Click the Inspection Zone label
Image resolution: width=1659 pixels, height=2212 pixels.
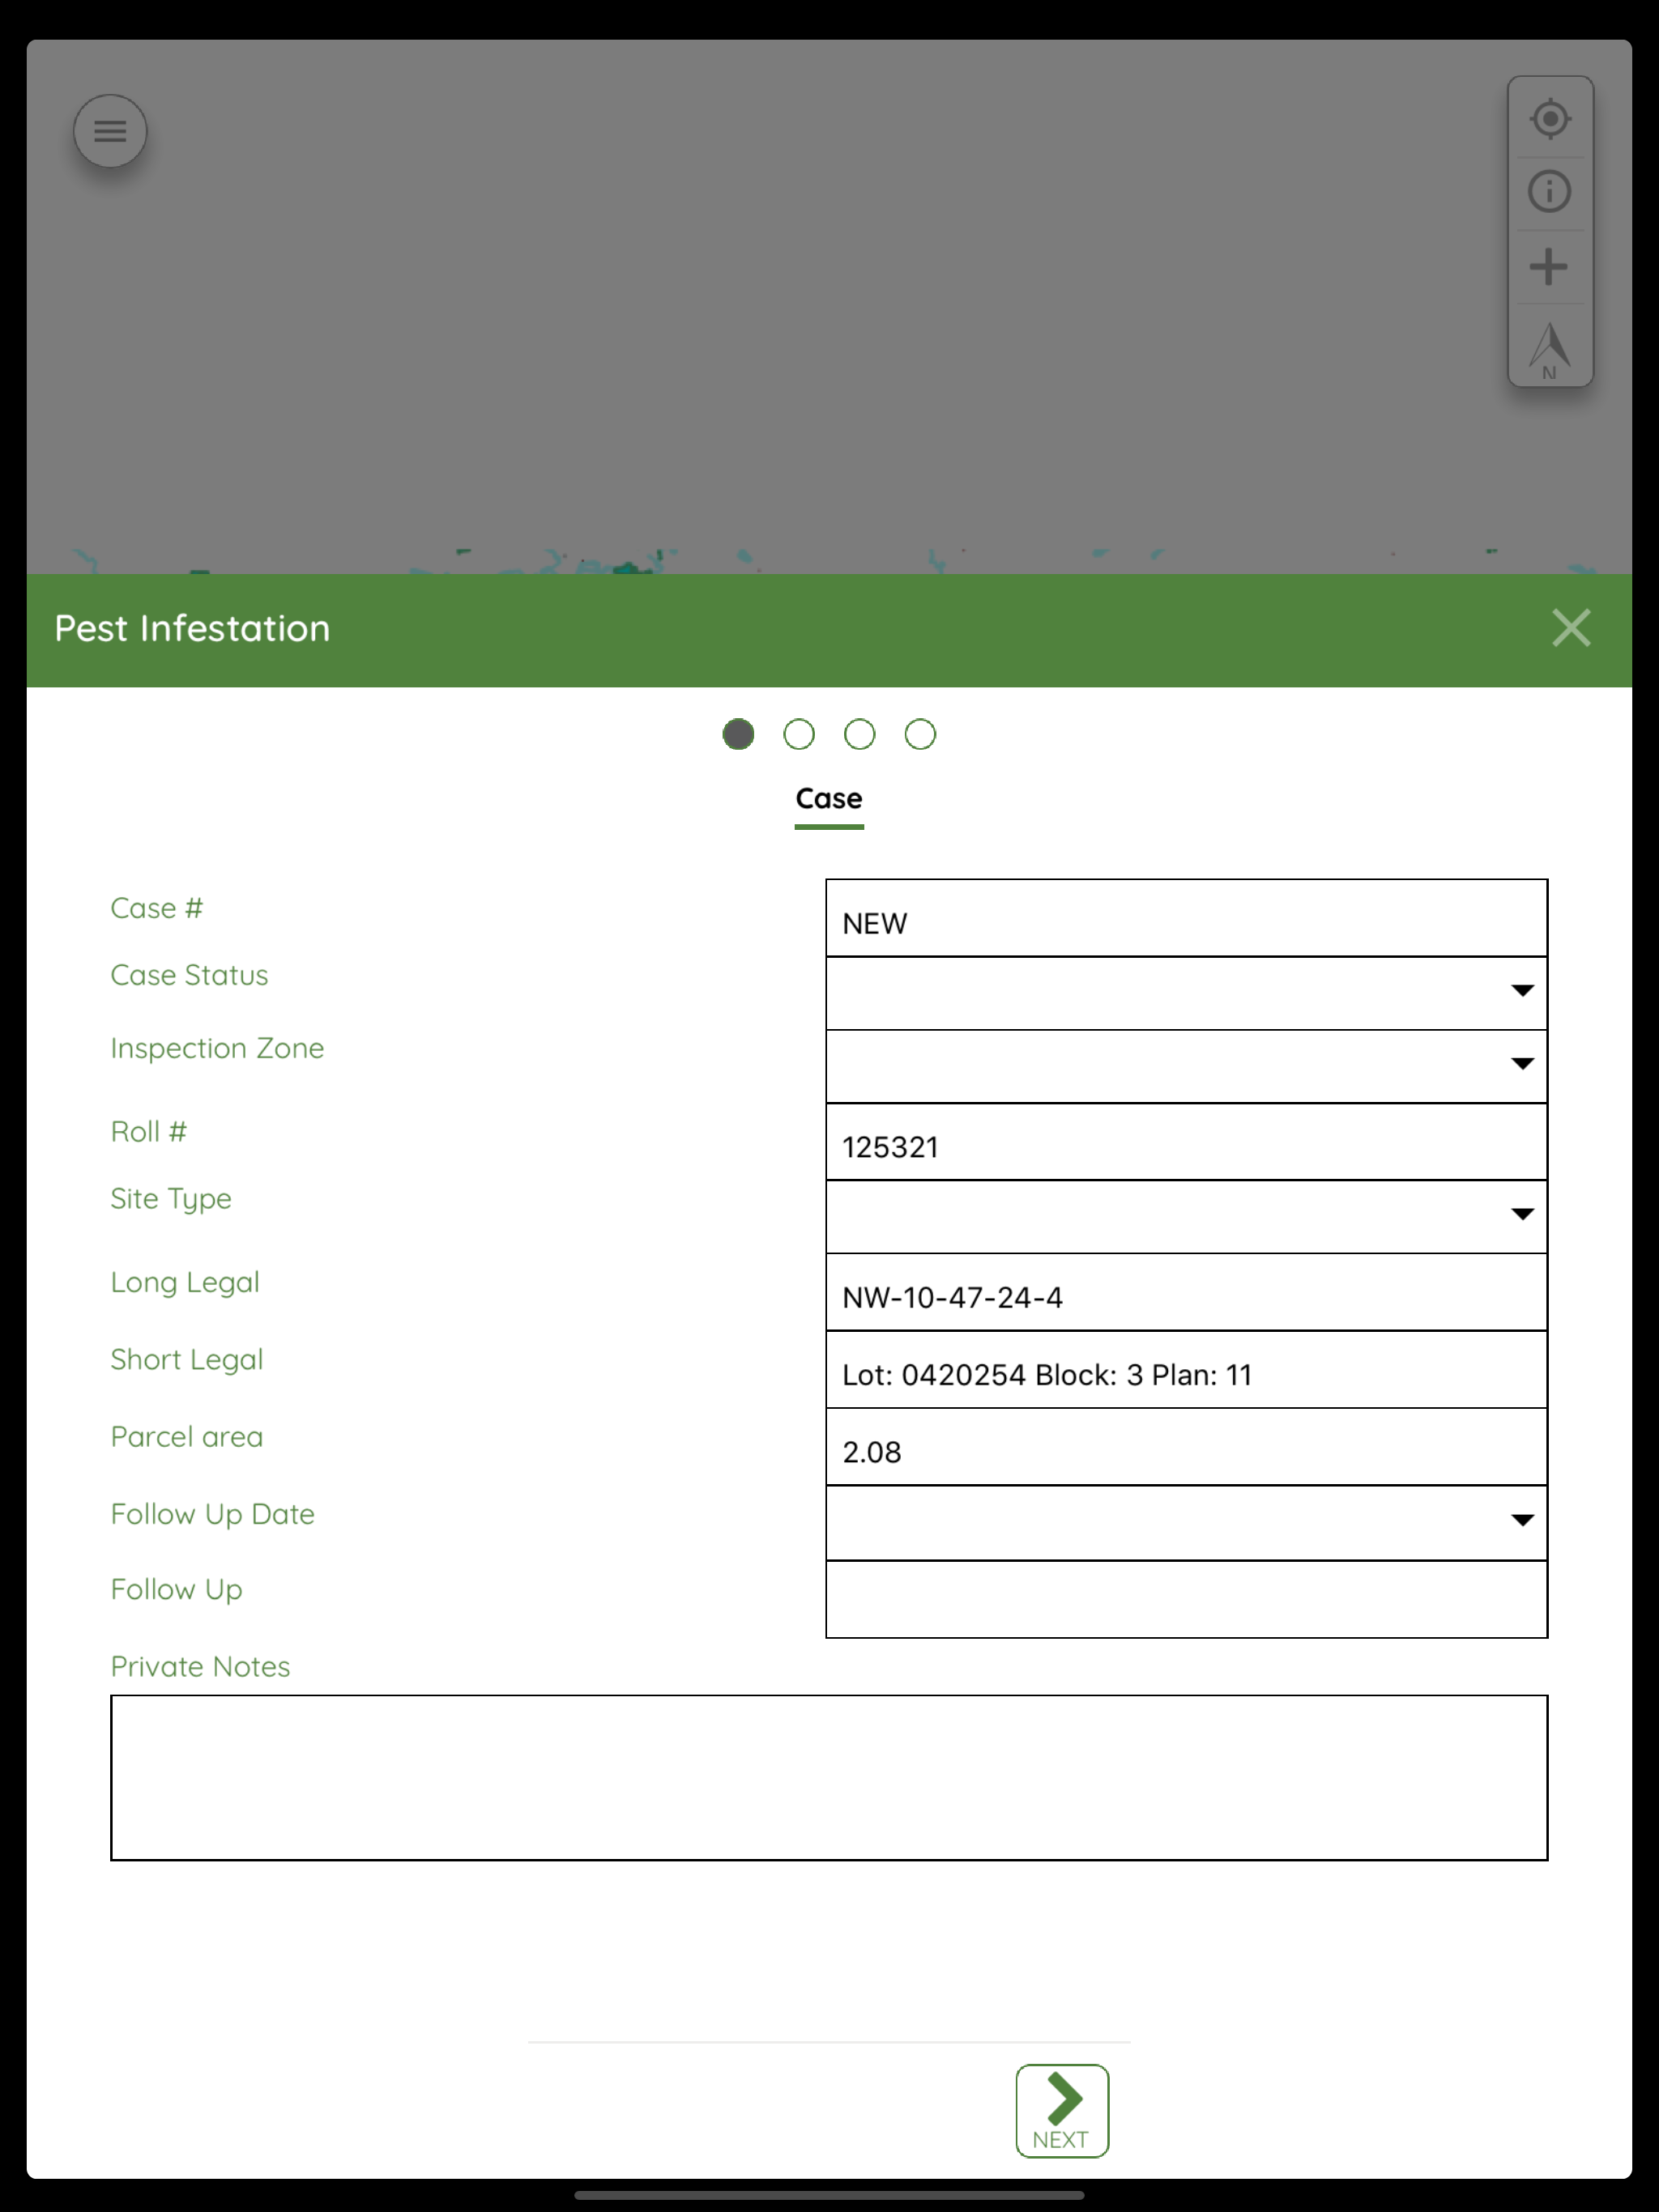point(217,1048)
